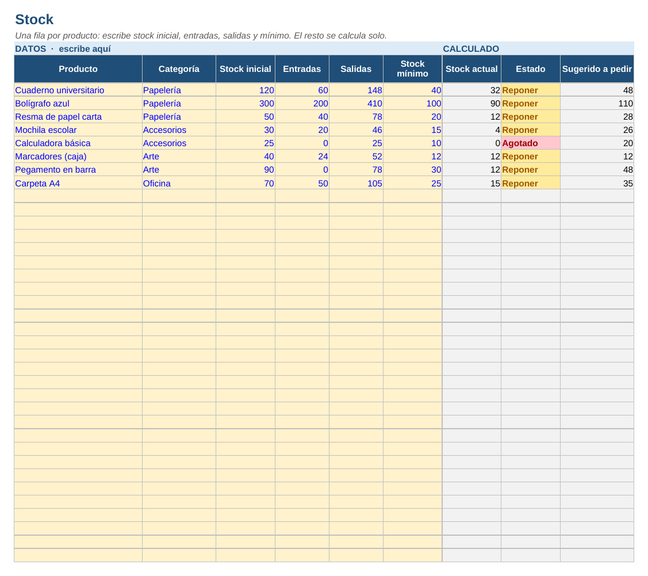Click the 'Entradas' column header
The height and width of the screenshot is (576, 648).
(302, 69)
